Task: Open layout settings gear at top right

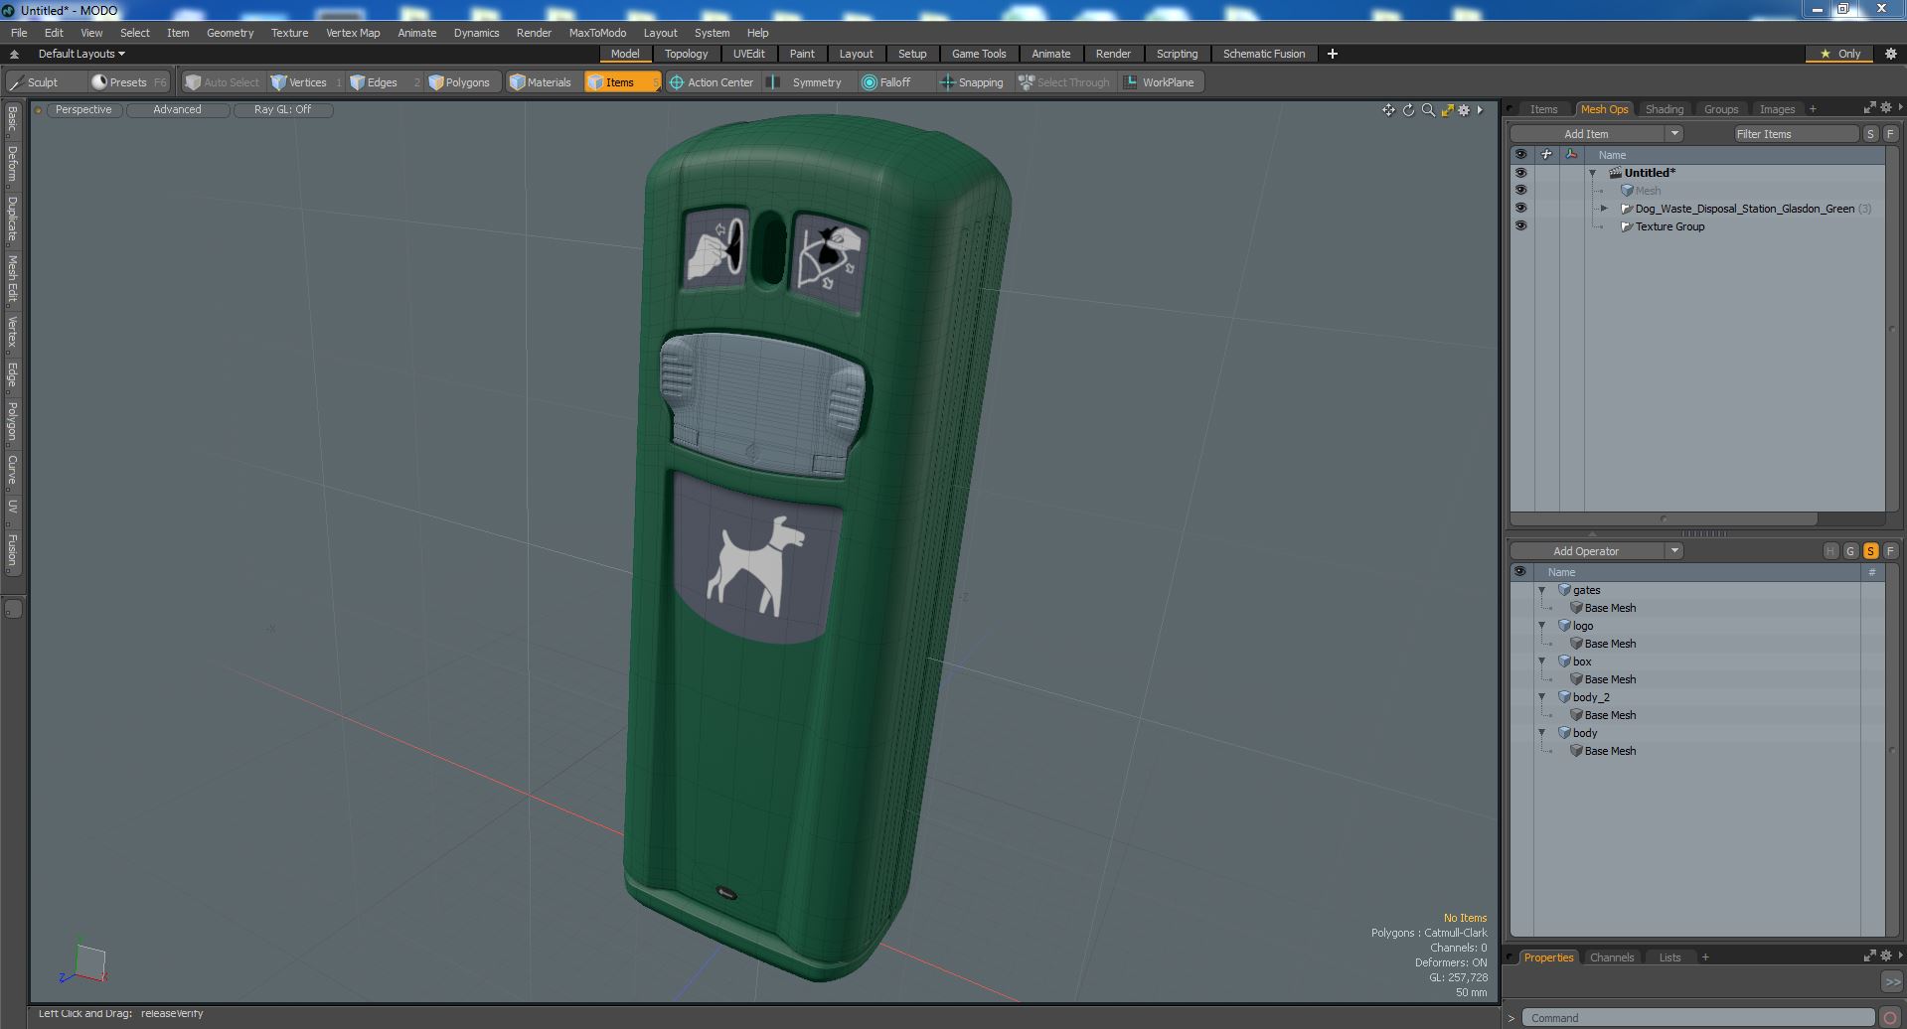Action: tap(1890, 54)
